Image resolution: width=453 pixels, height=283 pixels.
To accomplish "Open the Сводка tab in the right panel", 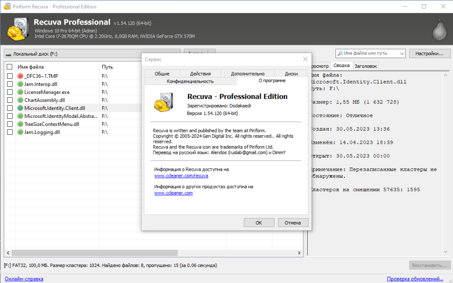I will pyautogui.click(x=342, y=66).
